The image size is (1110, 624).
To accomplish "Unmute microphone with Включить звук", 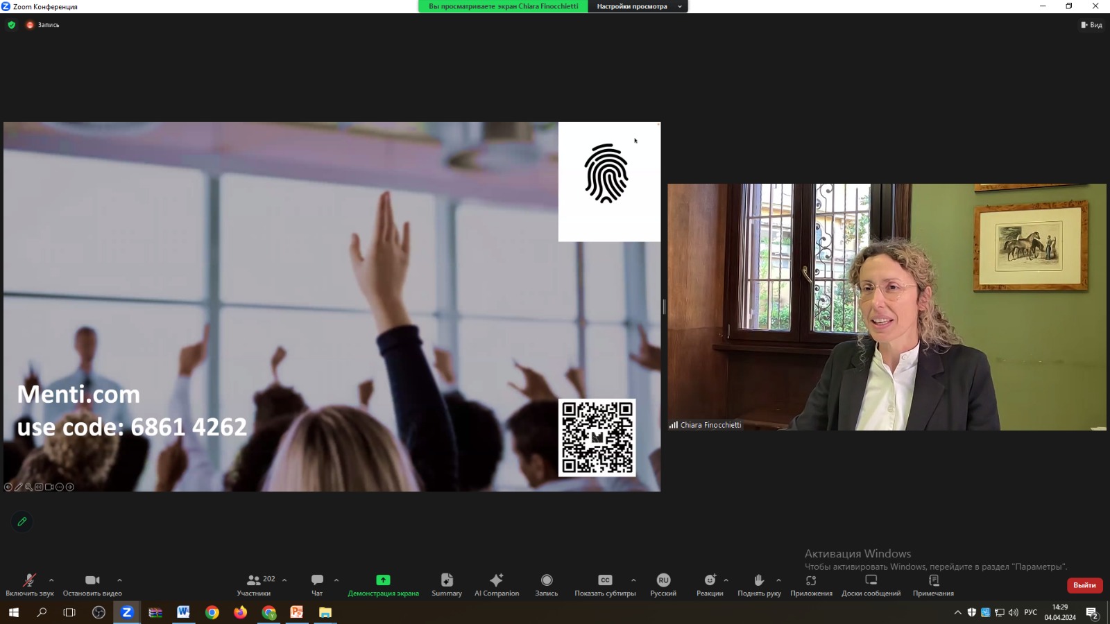I will click(x=29, y=584).
